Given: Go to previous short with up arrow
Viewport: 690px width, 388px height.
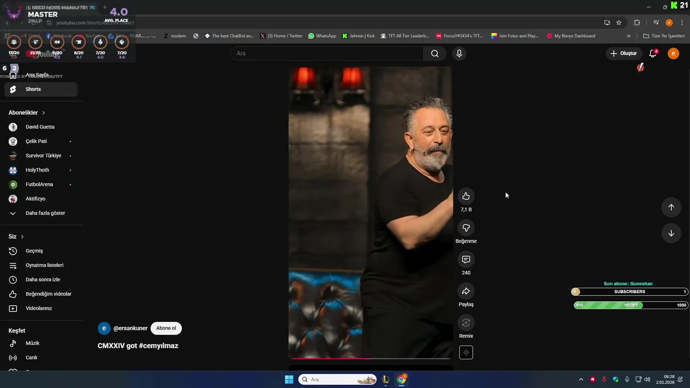Looking at the screenshot, I should [671, 207].
